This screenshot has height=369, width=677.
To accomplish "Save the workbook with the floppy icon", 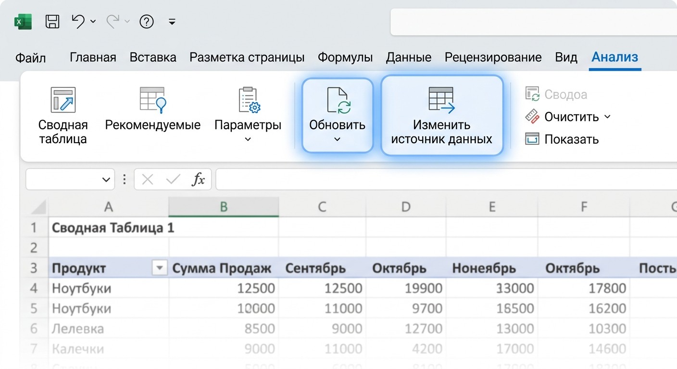I will coord(52,22).
